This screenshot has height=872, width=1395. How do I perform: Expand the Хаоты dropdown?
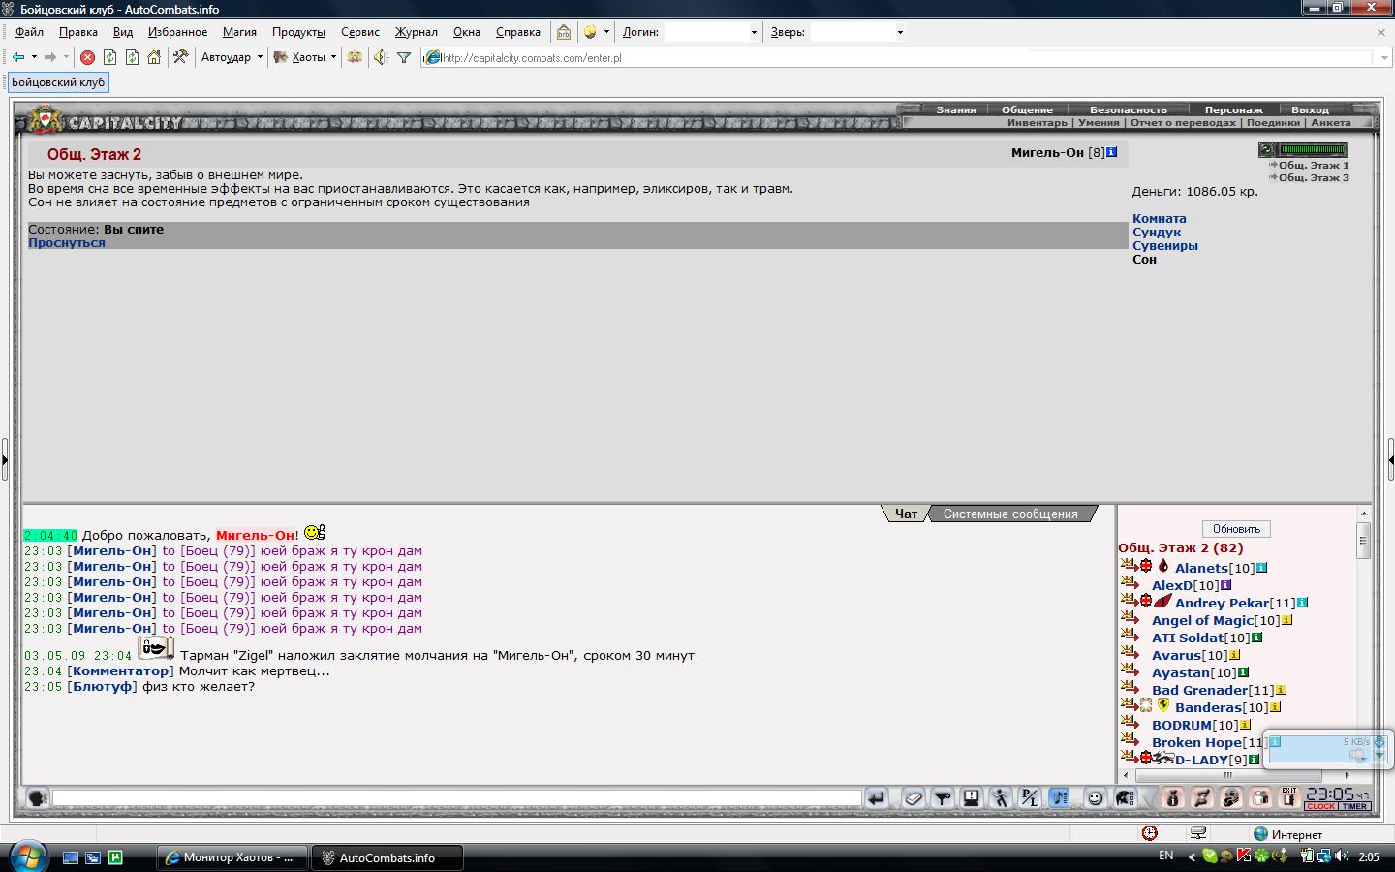point(333,57)
